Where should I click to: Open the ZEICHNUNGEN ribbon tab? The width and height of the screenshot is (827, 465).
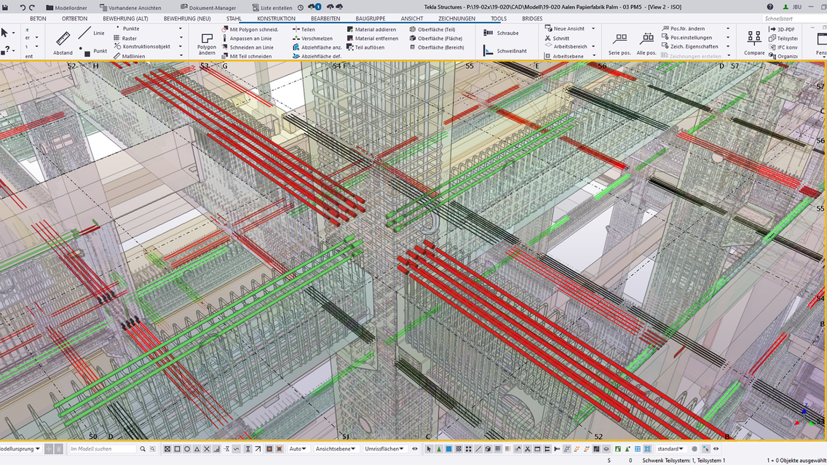pos(456,18)
